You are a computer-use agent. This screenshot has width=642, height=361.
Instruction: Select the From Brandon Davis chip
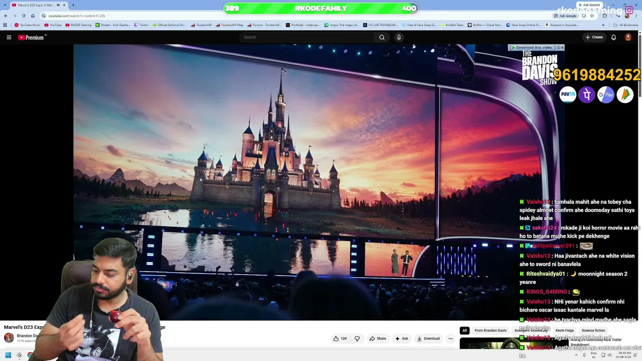[491, 330]
